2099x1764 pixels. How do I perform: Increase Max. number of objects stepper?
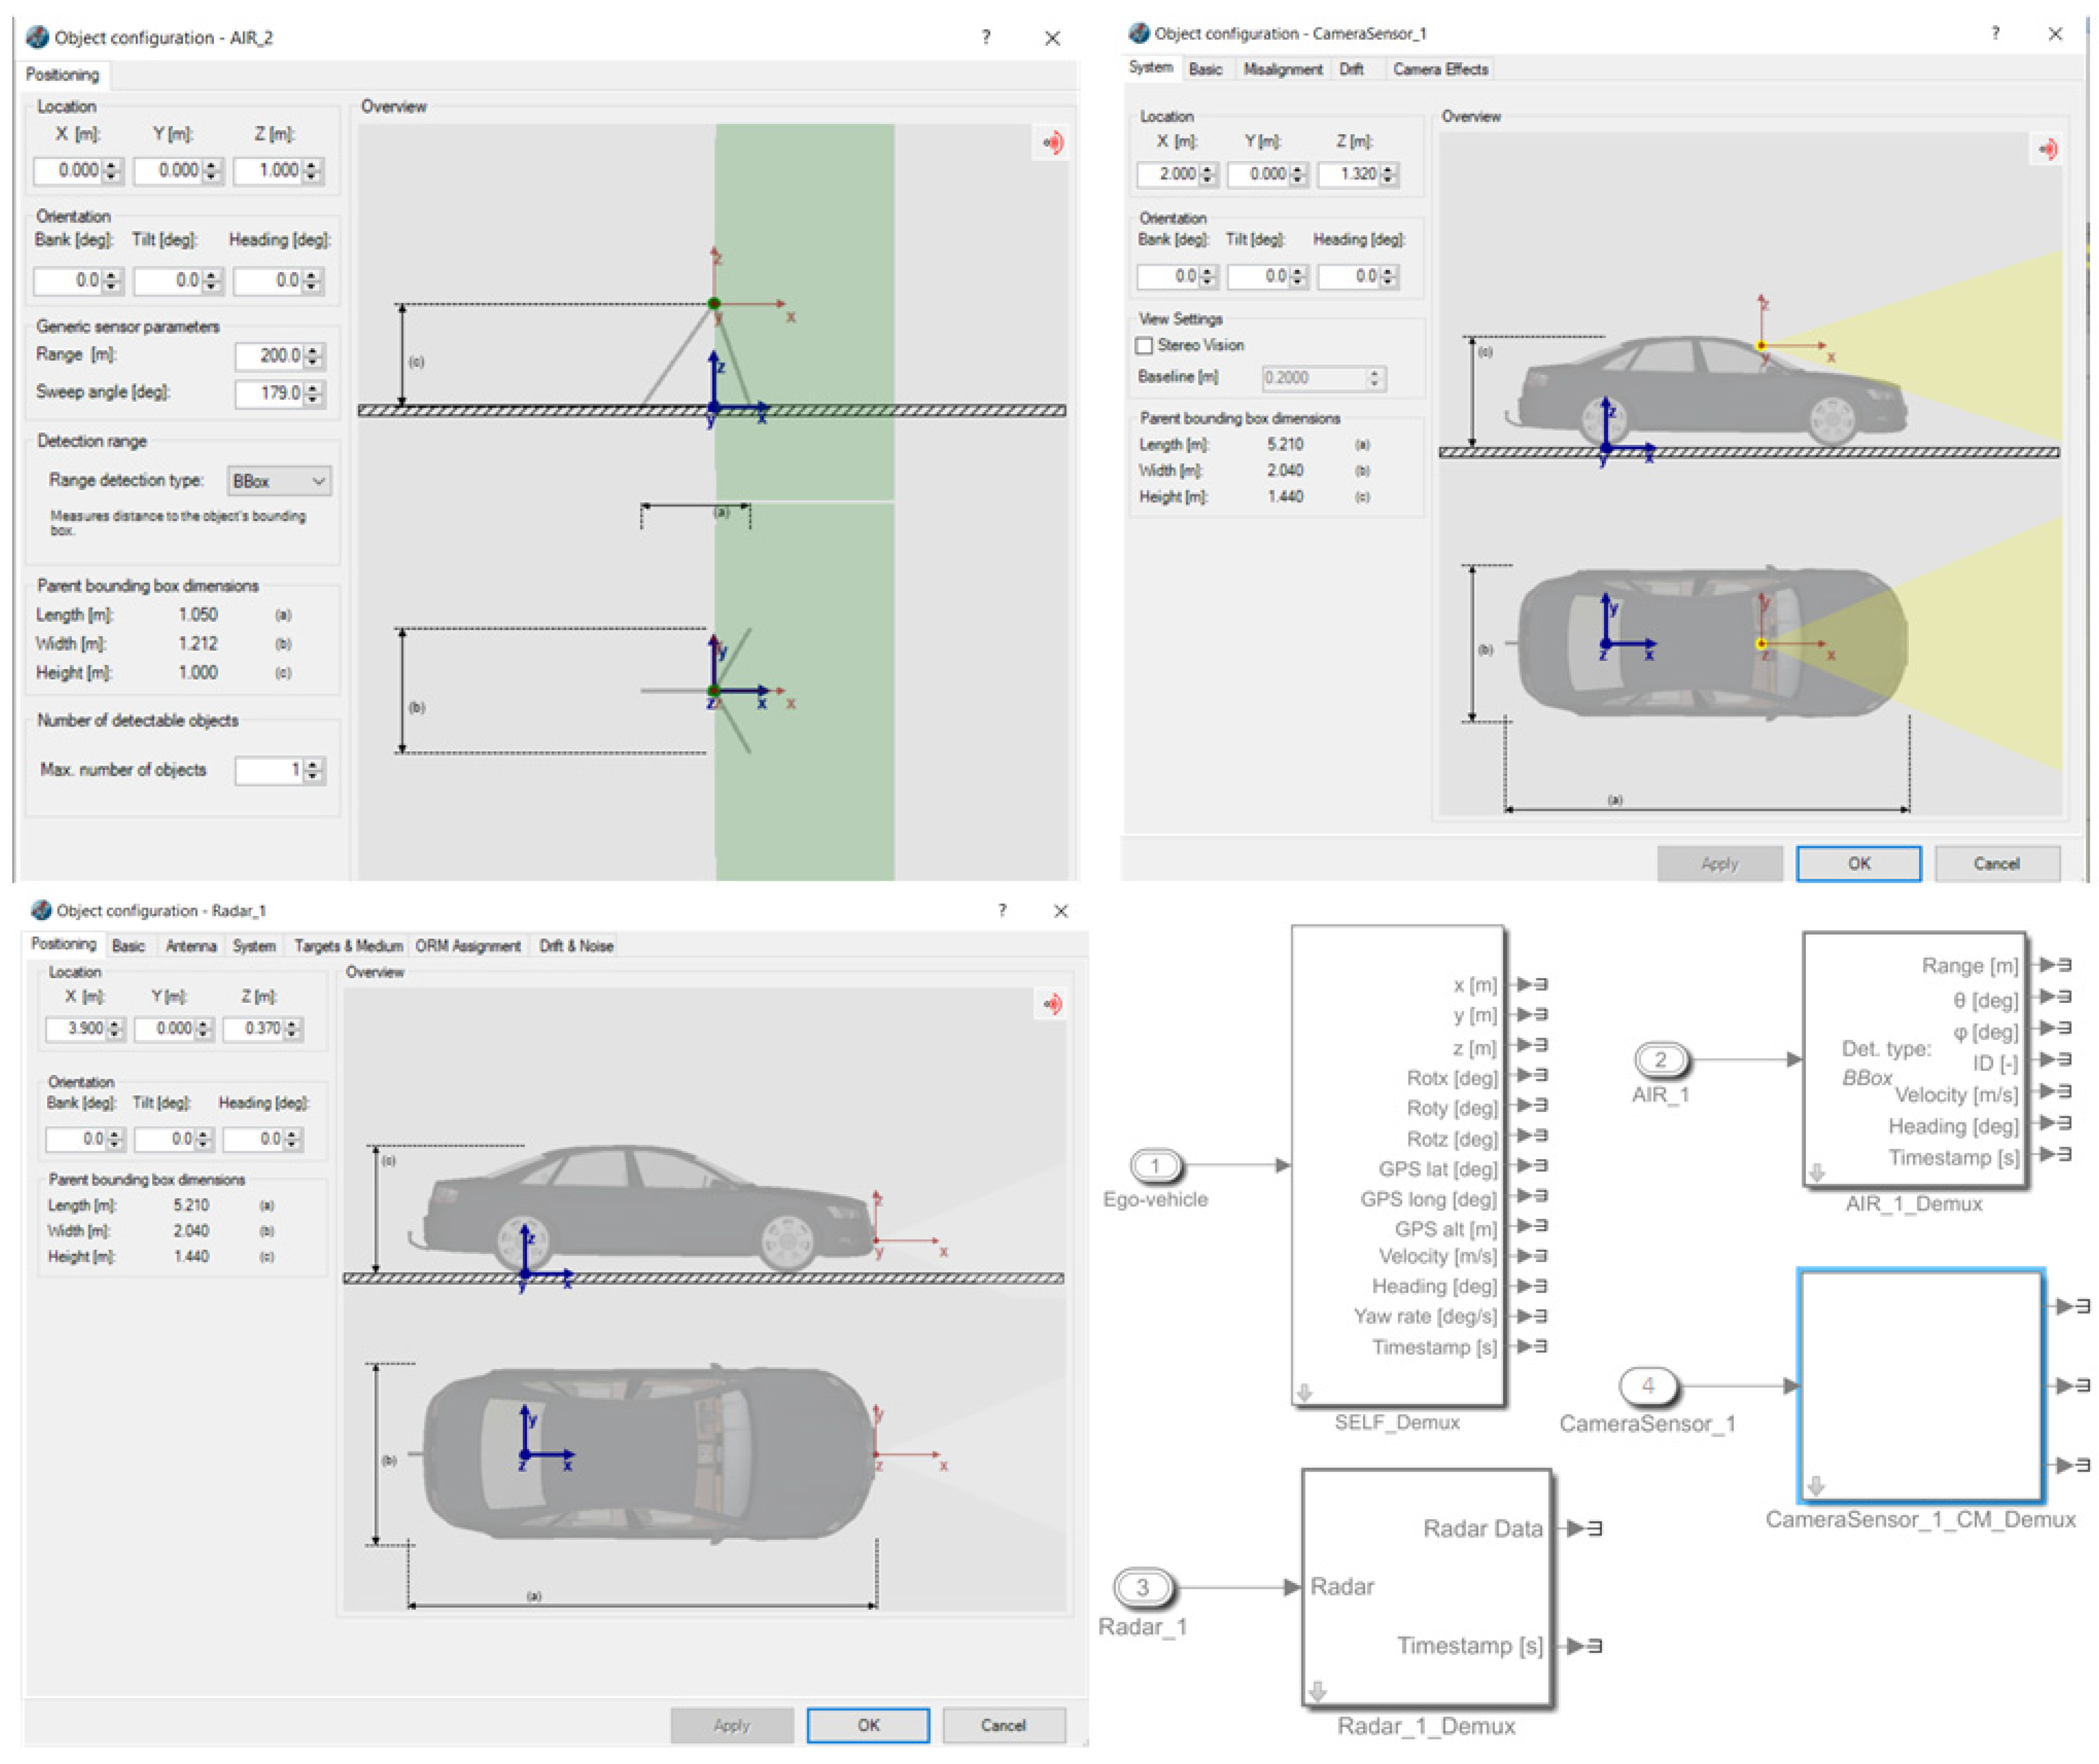(x=314, y=765)
